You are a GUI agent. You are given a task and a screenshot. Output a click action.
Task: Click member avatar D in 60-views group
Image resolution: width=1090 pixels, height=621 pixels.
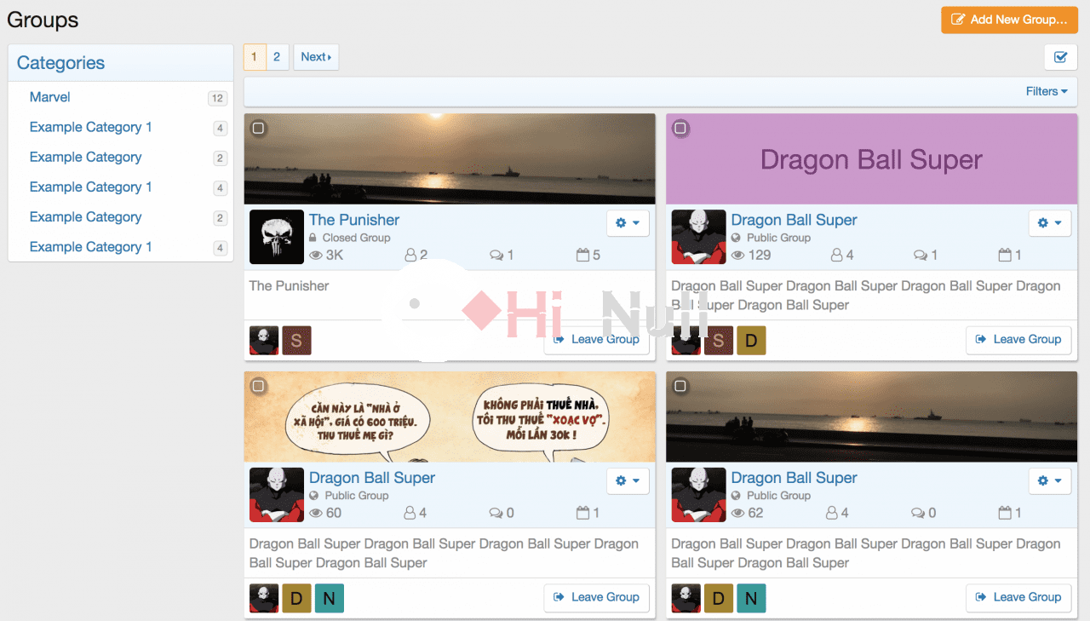(x=296, y=598)
